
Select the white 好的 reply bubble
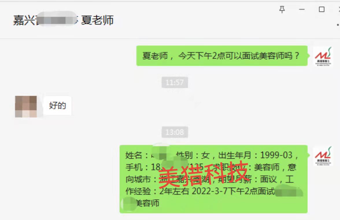(x=57, y=106)
